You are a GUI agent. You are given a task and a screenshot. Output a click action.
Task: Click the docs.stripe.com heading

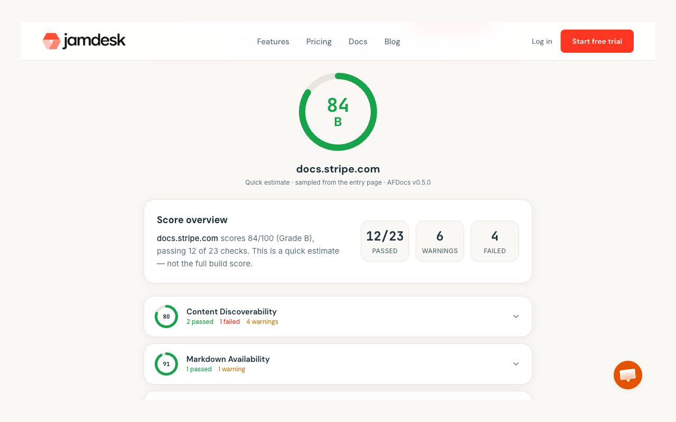tap(338, 169)
